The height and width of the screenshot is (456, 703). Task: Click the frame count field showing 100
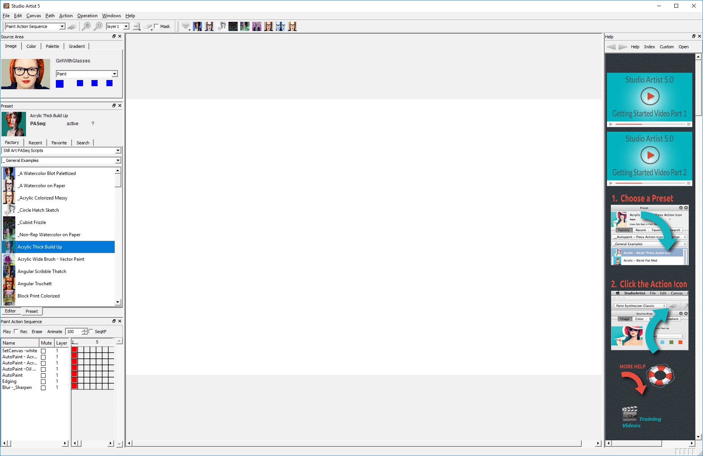(73, 332)
